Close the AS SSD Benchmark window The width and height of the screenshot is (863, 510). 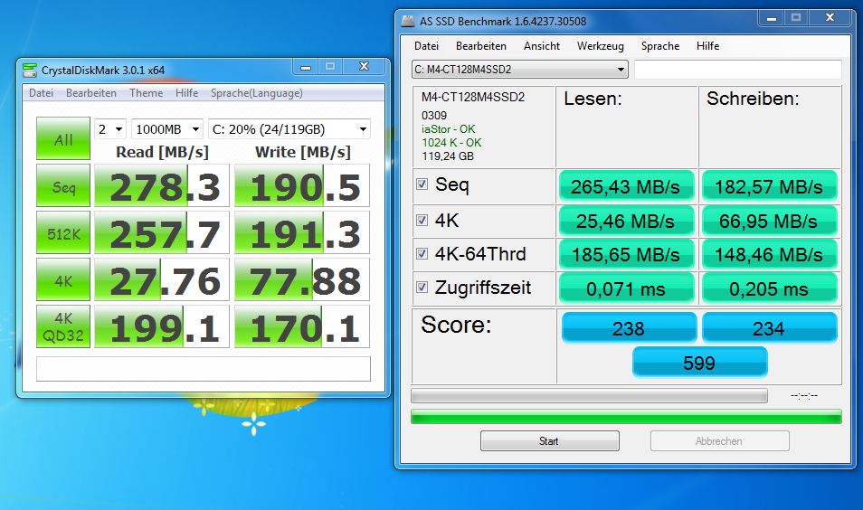click(830, 18)
